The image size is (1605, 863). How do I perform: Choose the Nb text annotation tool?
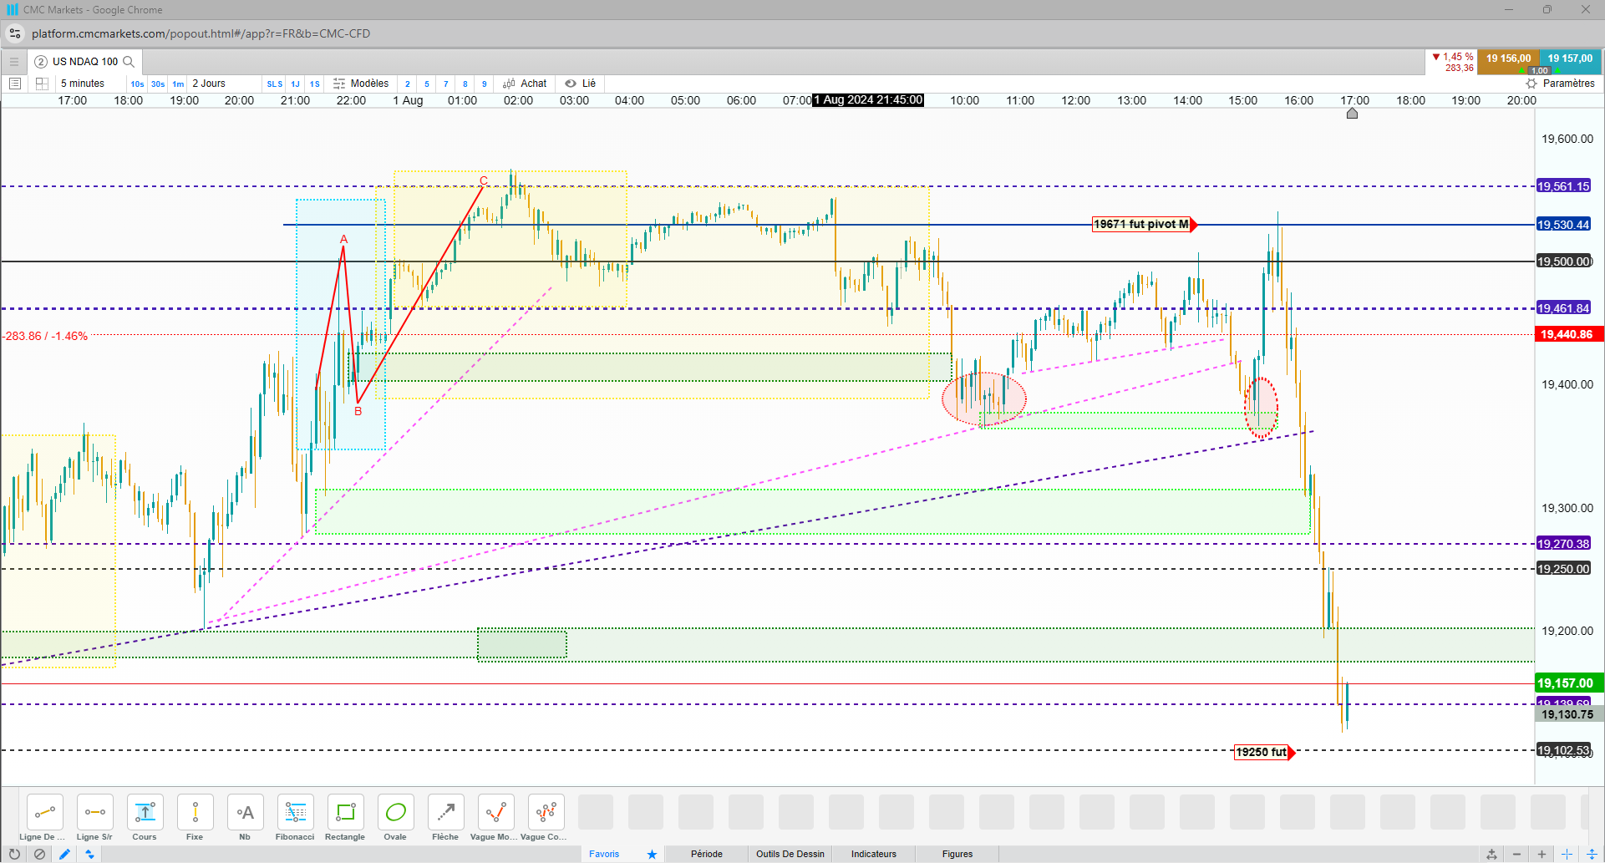245,818
